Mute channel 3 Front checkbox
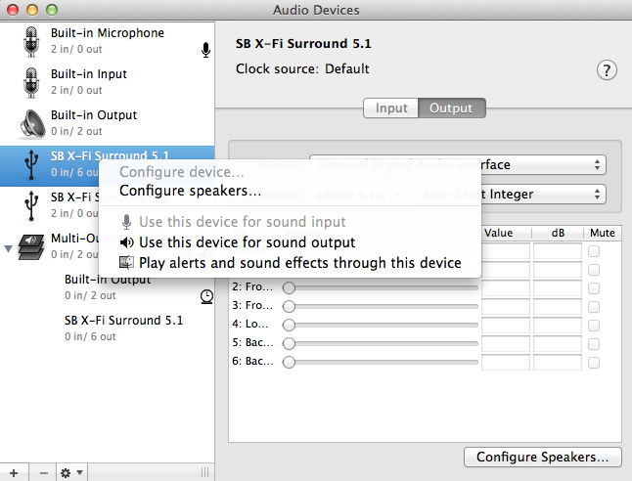 pos(594,307)
